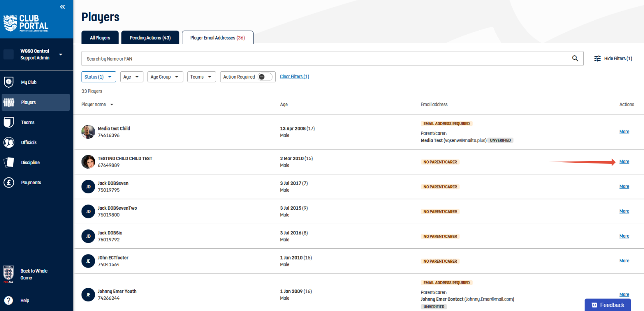The height and width of the screenshot is (311, 644).
Task: Click the England crest Back to Whole Game icon
Action: point(8,274)
